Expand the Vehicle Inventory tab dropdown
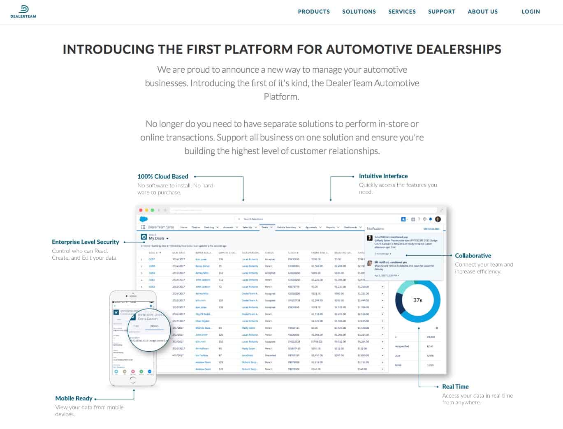563x429 pixels. [x=300, y=227]
